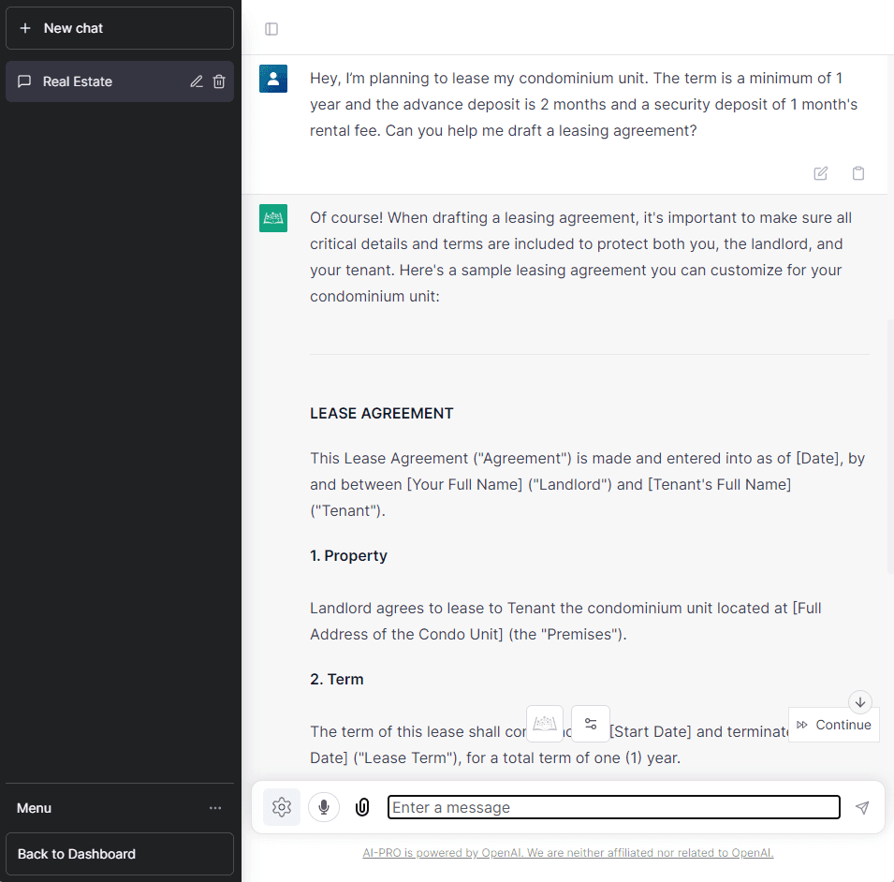Open the sliders adjustment options
The image size is (894, 882).
[591, 724]
